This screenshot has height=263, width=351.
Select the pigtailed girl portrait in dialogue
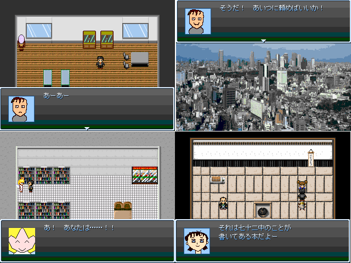point(197,241)
